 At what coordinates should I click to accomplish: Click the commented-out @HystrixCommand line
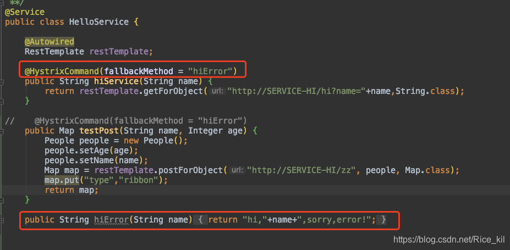click(x=140, y=121)
